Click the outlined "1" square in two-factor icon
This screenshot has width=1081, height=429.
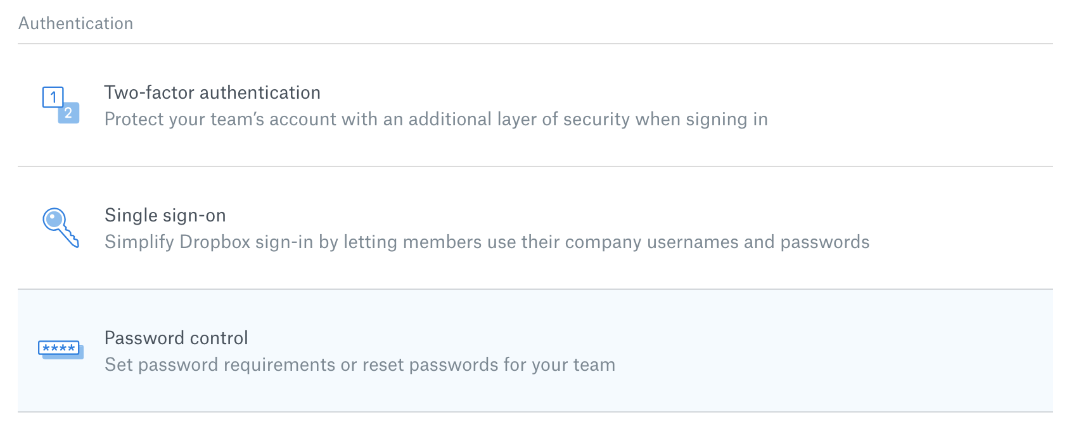coord(53,97)
